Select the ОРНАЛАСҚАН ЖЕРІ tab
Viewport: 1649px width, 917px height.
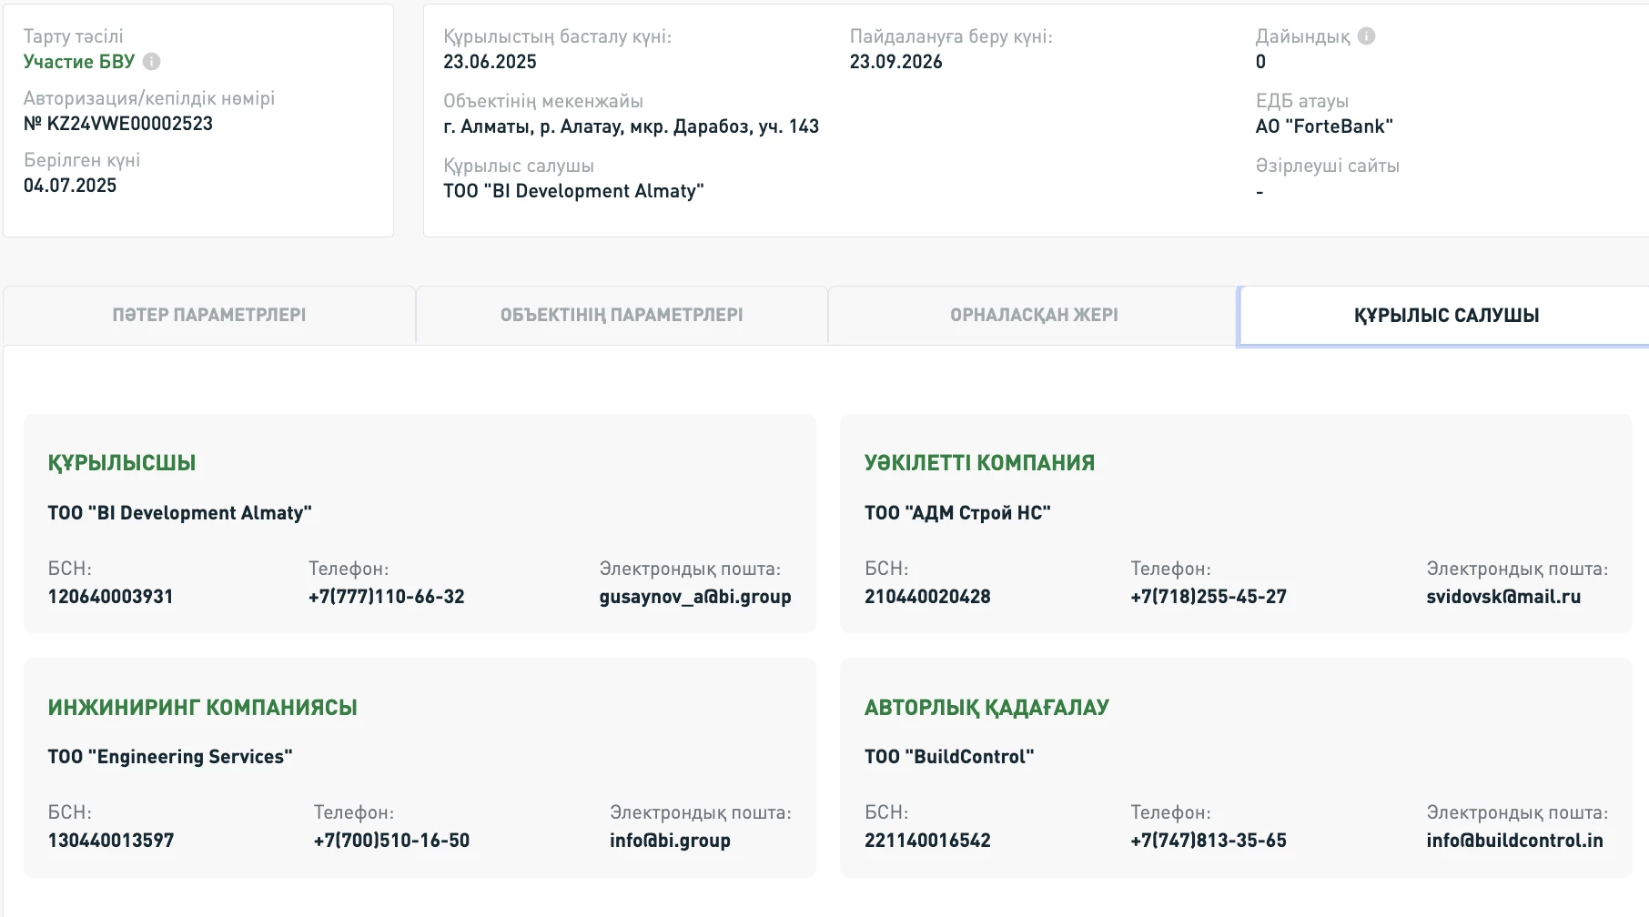click(x=1034, y=316)
